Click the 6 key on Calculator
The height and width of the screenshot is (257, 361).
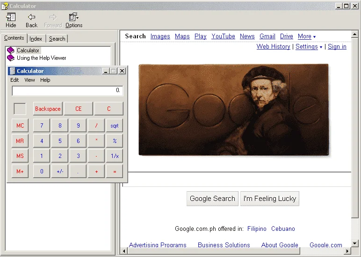[x=78, y=141]
